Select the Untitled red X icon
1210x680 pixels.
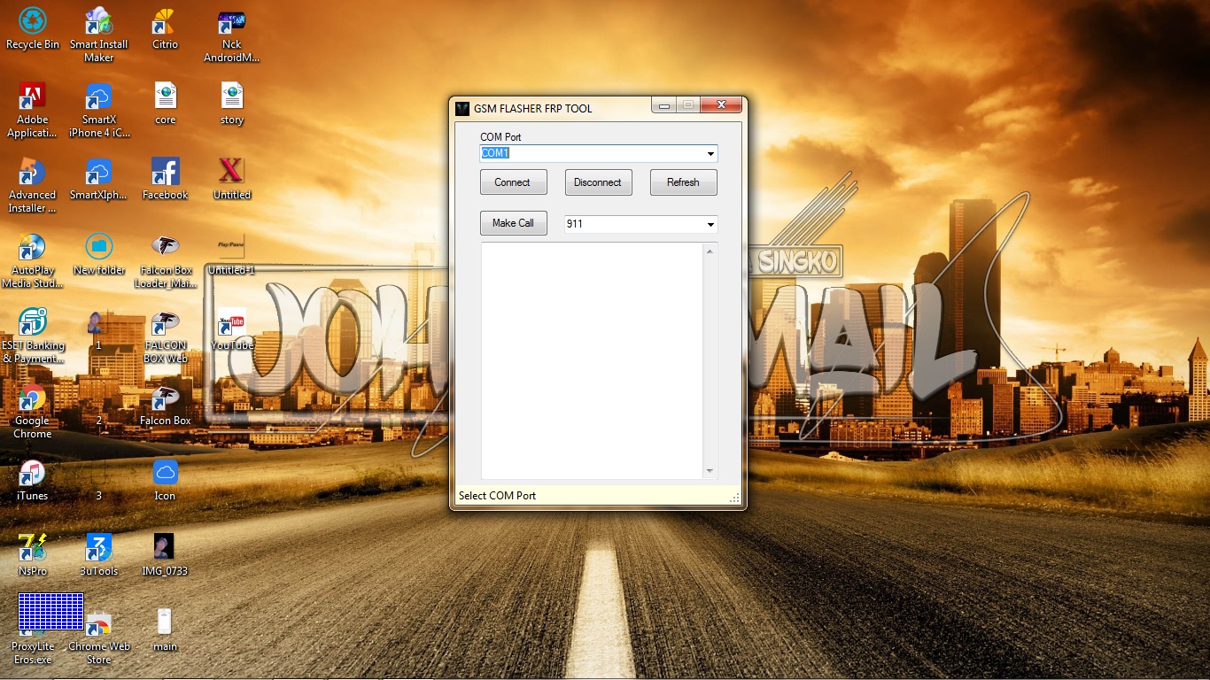pos(231,179)
